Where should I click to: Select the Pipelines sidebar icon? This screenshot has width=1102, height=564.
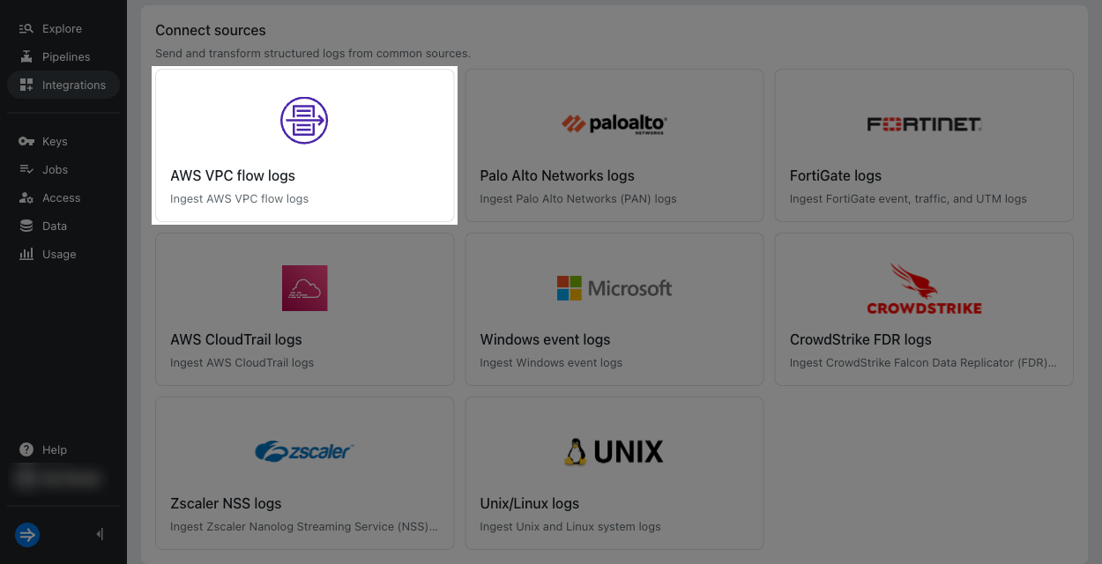coord(26,56)
